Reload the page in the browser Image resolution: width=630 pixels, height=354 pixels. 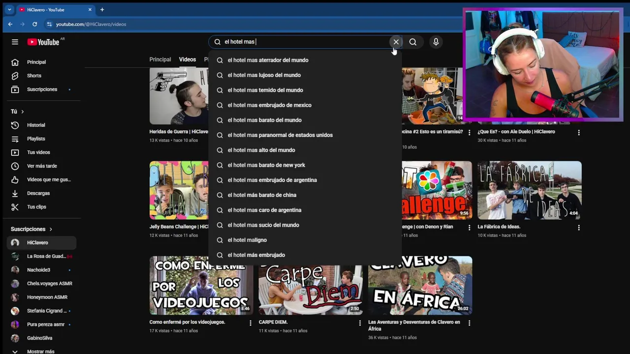[x=34, y=24]
